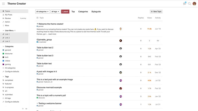Select the submitted tag
198x111 pixels.
(14, 94)
